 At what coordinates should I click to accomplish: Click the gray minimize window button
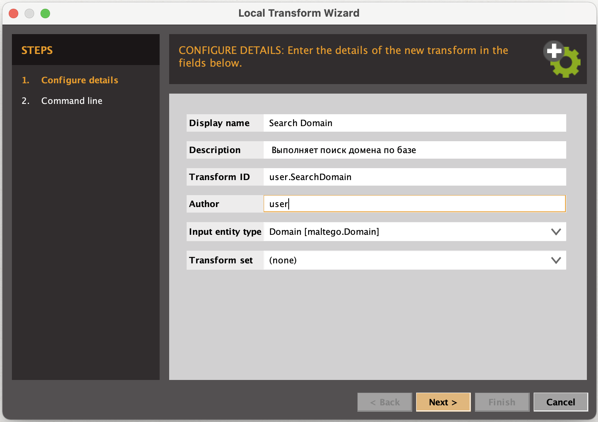coord(29,13)
